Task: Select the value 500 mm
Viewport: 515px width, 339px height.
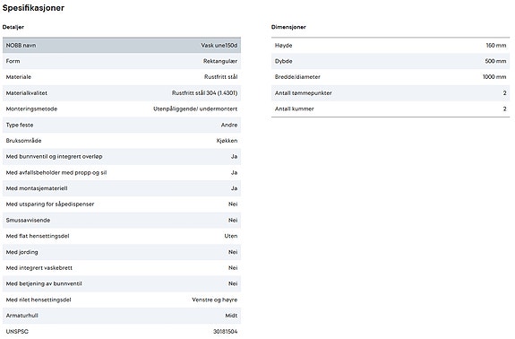Action: click(x=495, y=61)
